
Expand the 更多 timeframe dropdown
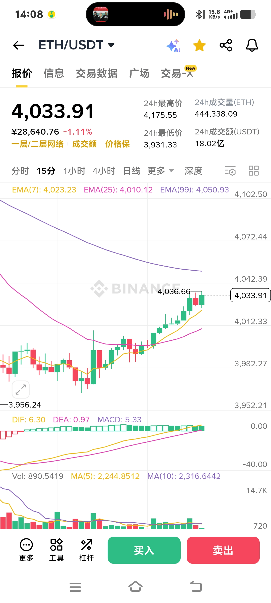click(x=161, y=171)
